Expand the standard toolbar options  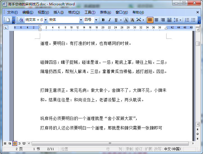[x=13, y=20]
